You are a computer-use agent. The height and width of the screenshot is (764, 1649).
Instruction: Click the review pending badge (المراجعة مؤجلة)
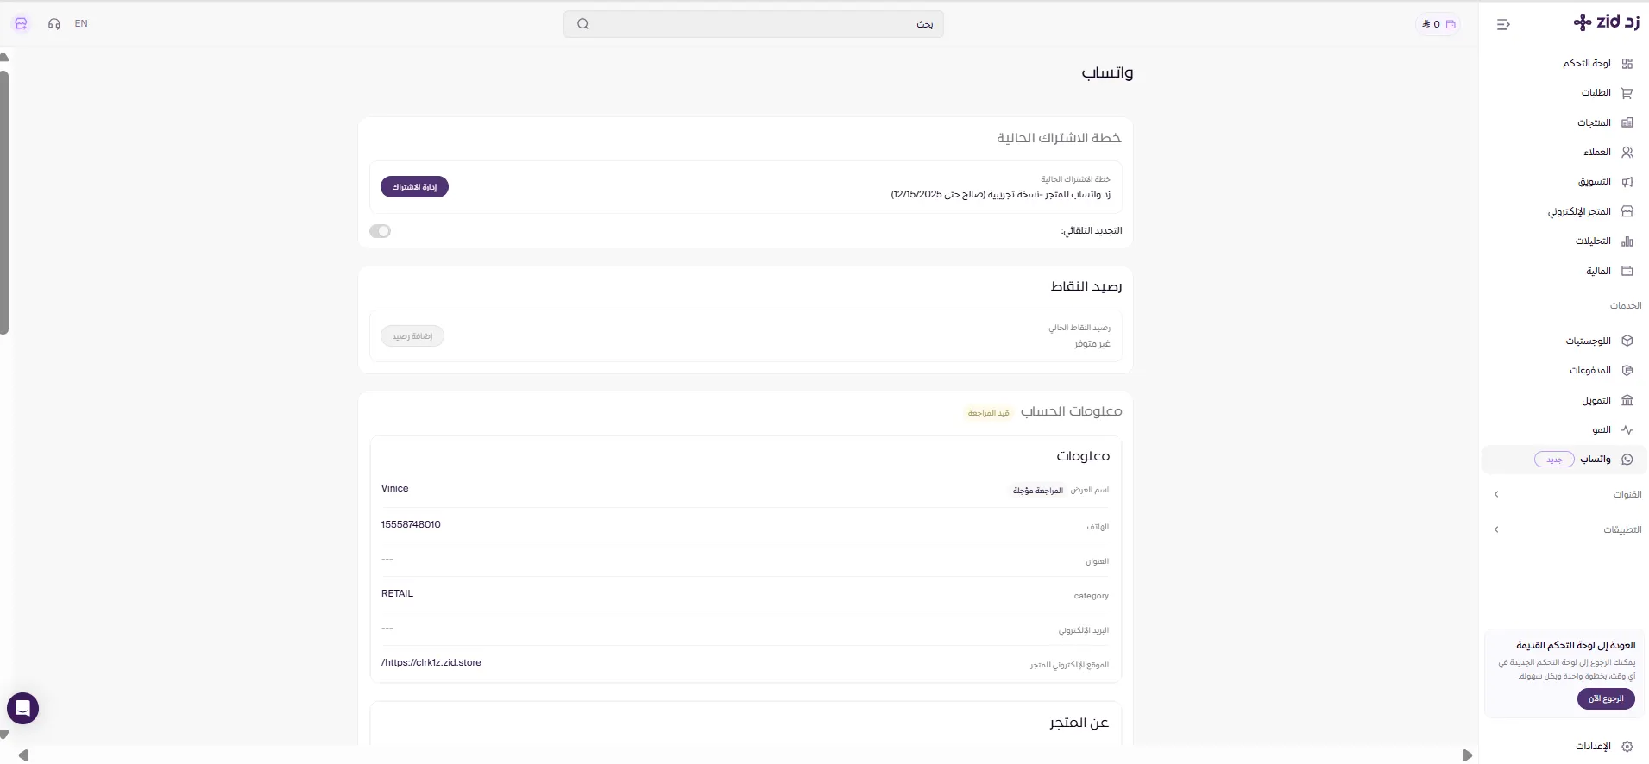pyautogui.click(x=1038, y=491)
